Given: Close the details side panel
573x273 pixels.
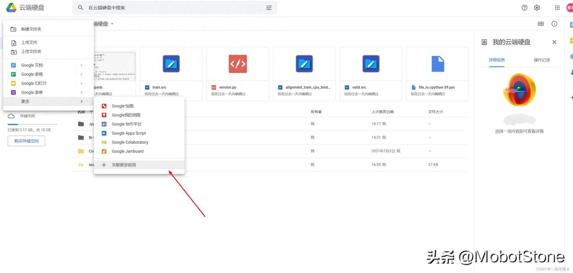Looking at the screenshot, I should coord(554,42).
